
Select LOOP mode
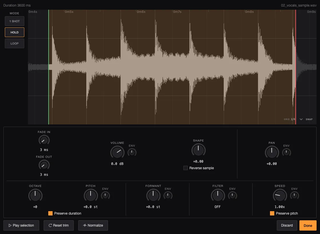pyautogui.click(x=15, y=43)
